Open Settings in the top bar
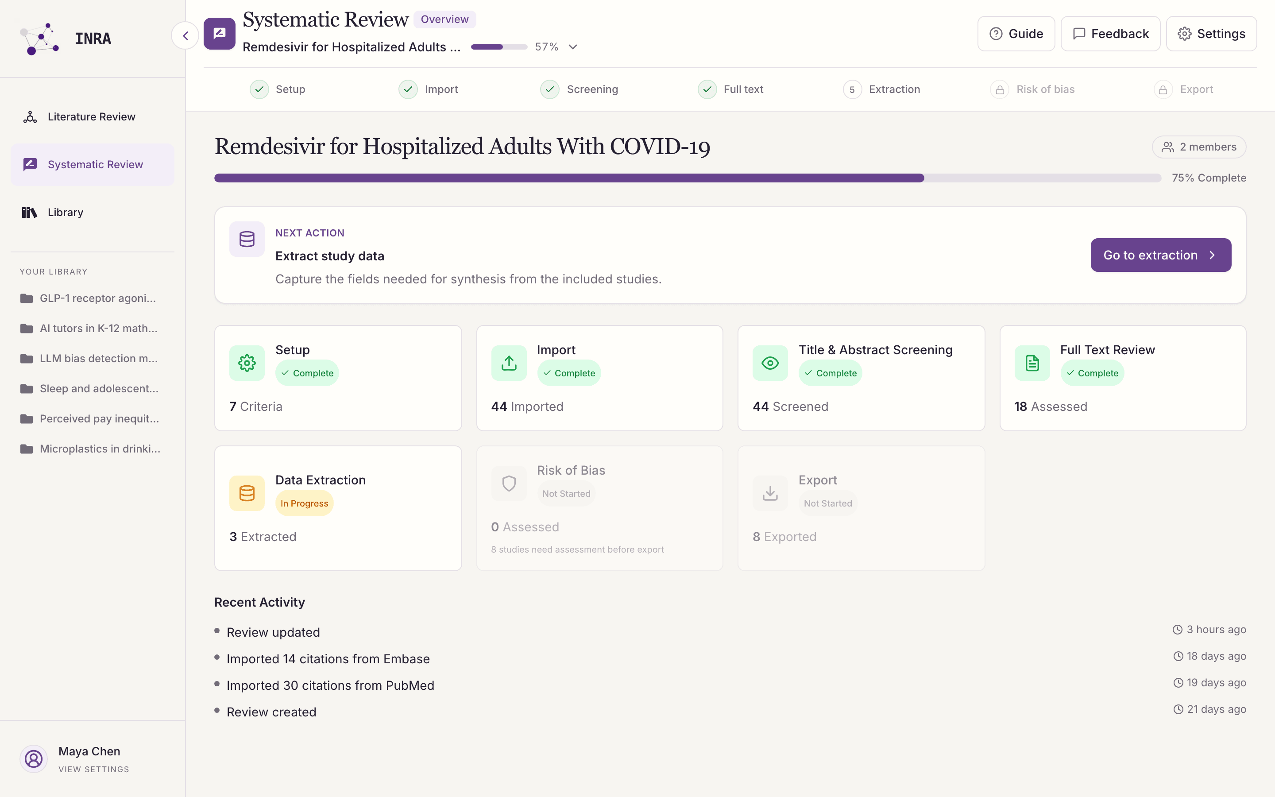 pyautogui.click(x=1211, y=34)
